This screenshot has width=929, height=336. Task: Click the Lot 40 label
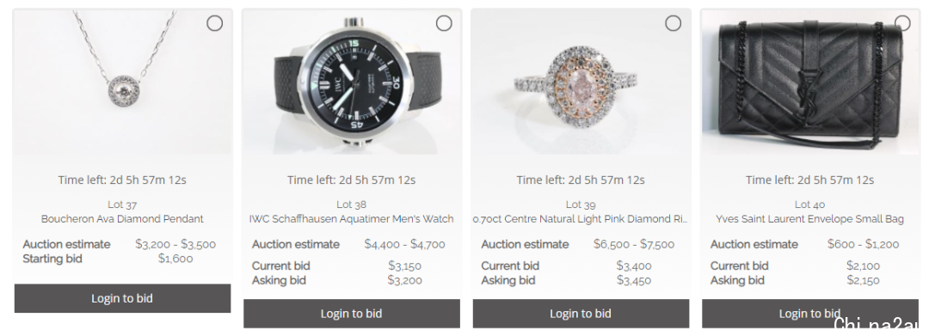(810, 205)
